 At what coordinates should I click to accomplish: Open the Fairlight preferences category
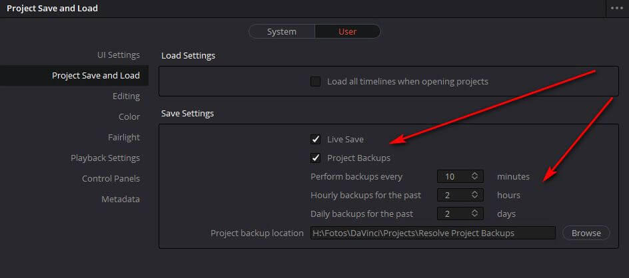click(124, 138)
